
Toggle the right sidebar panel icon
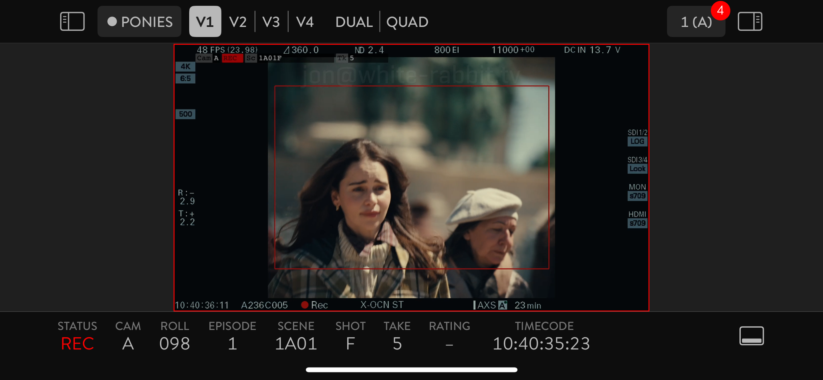750,22
